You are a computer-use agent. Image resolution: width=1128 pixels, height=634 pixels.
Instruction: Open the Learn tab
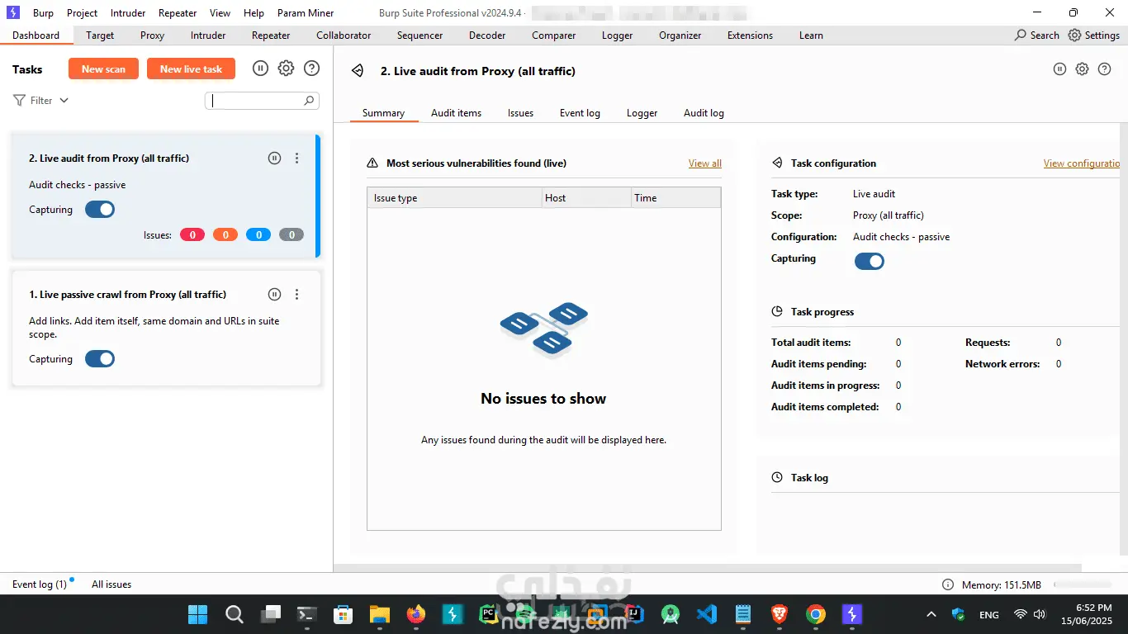pos(811,35)
